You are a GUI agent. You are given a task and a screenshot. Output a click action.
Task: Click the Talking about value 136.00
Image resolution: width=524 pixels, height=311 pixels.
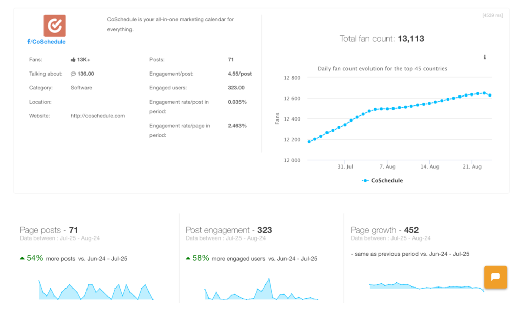(85, 74)
